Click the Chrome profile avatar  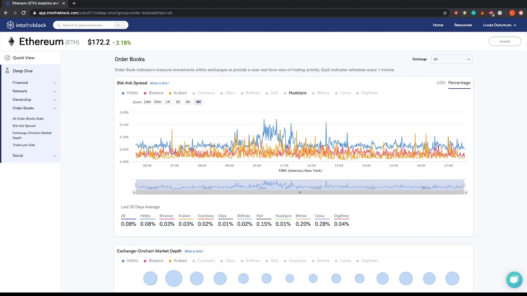(x=512, y=13)
